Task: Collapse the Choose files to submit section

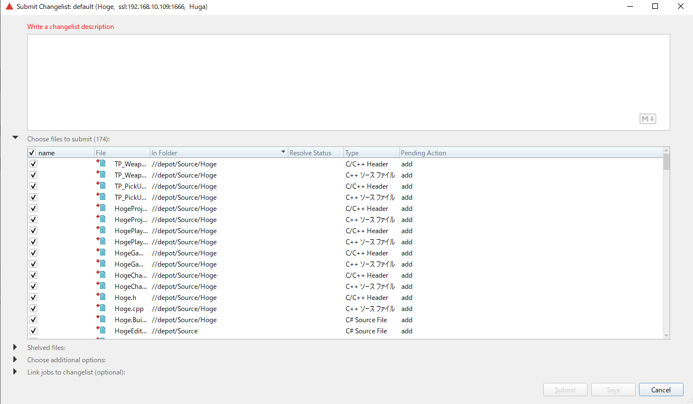Action: pos(16,137)
